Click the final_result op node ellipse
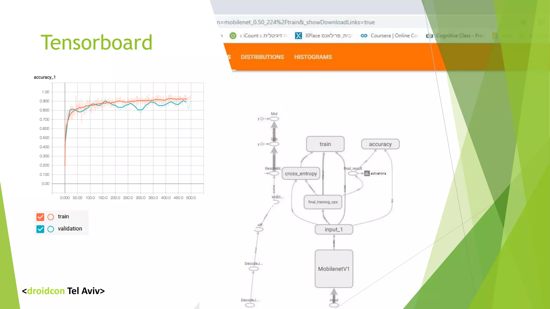Viewport: 550px width, 309px height. tap(353, 174)
